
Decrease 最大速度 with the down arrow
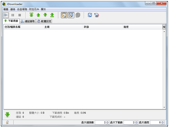click(x=163, y=123)
